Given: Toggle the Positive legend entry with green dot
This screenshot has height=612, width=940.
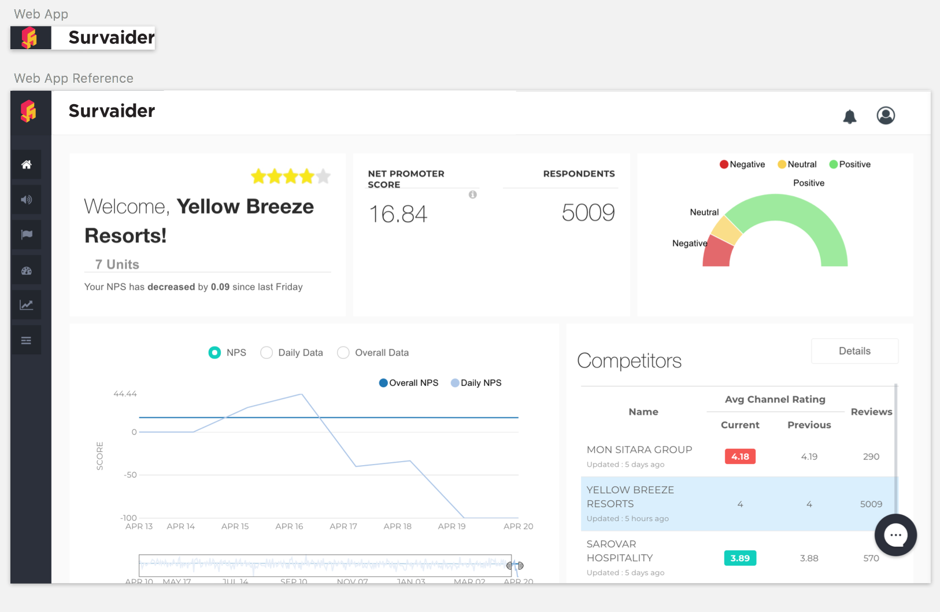Looking at the screenshot, I should click(x=850, y=164).
